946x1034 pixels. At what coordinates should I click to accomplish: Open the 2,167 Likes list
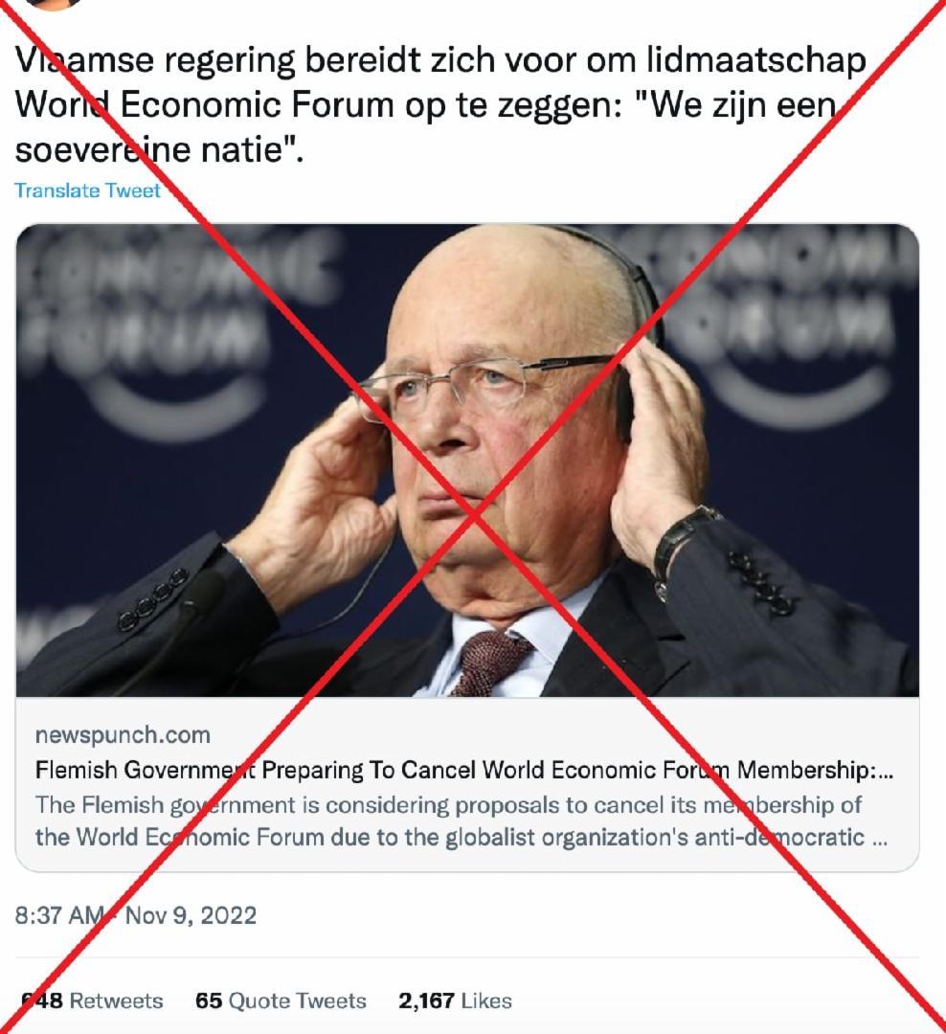[455, 1000]
